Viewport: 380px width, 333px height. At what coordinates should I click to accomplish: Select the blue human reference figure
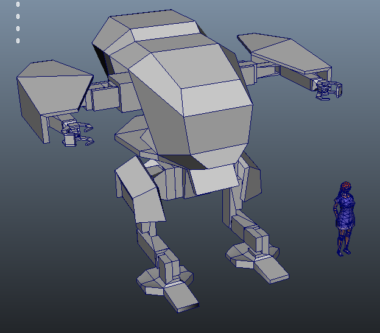(345, 219)
